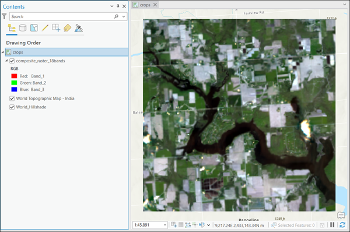
Task: Switch to the crops map tab
Action: 145,5
